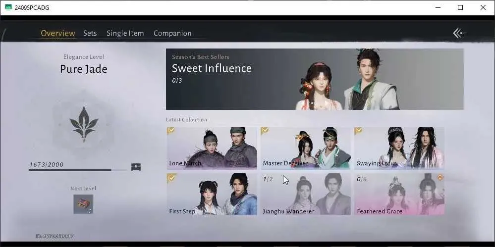Image resolution: width=495 pixels, height=247 pixels.
Task: Click the 1673/2000 progress text
Action: tap(47, 164)
